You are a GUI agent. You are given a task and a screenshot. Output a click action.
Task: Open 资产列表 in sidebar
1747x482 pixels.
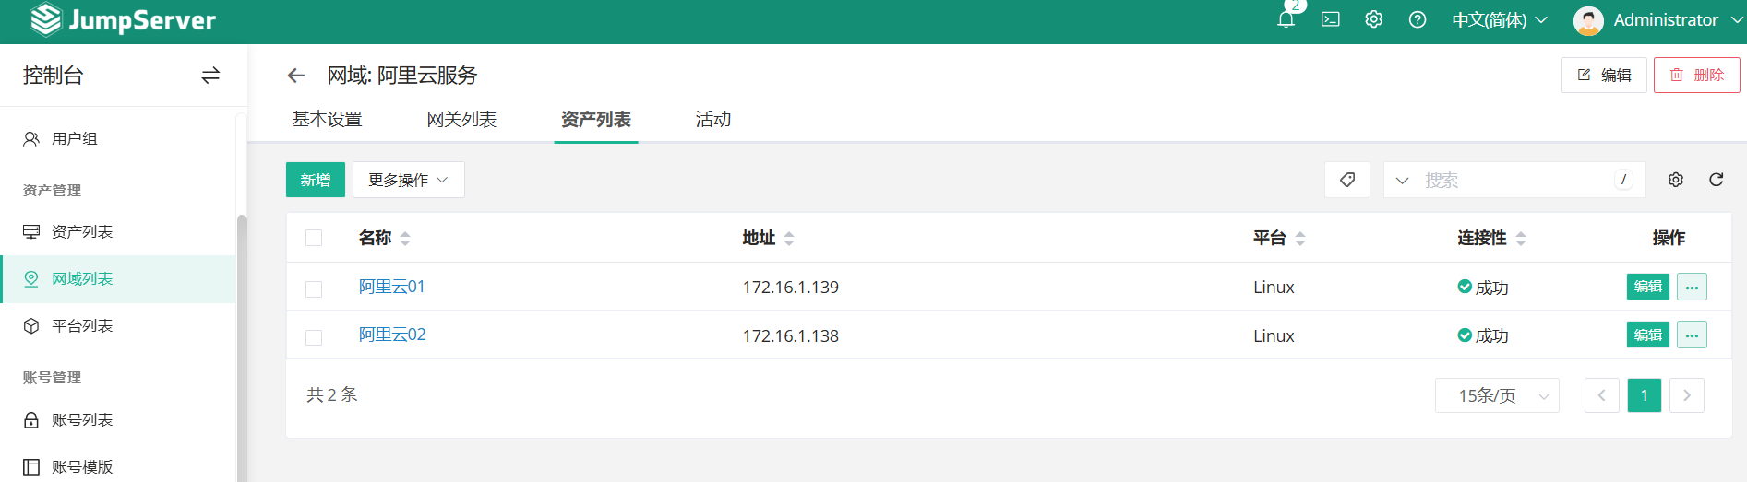118,231
